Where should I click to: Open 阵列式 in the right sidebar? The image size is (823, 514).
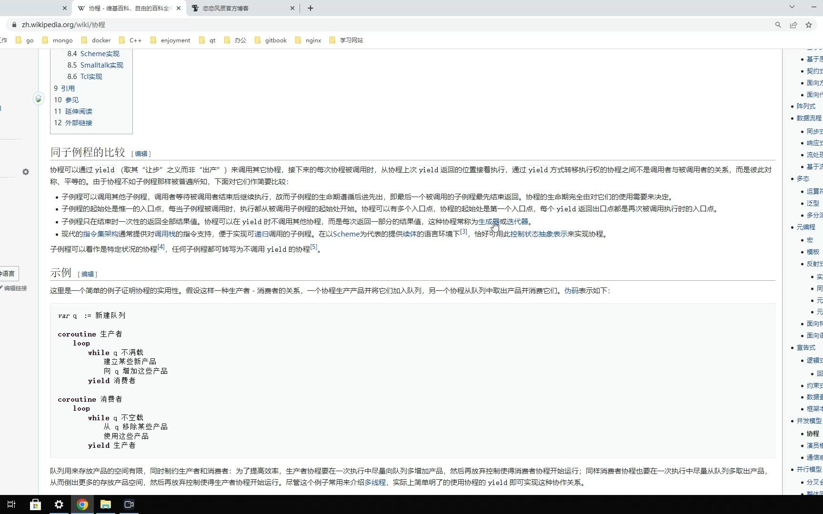tap(806, 106)
